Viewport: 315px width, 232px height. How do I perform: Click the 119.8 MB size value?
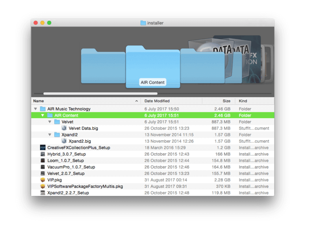[221, 193]
